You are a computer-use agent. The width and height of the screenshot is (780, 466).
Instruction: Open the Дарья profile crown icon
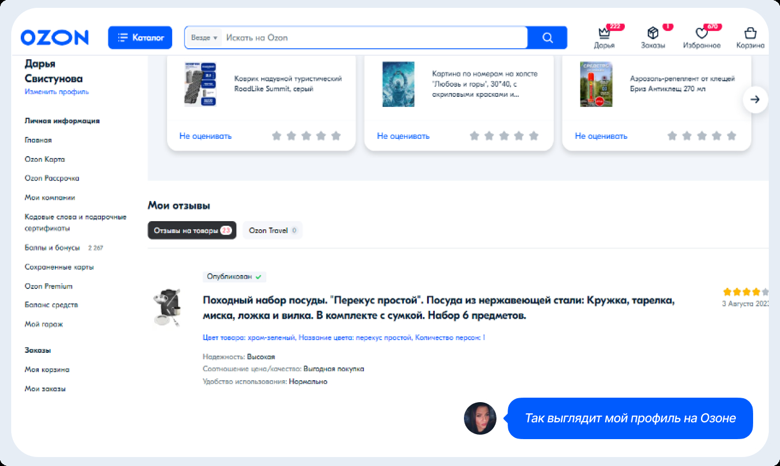coord(604,33)
